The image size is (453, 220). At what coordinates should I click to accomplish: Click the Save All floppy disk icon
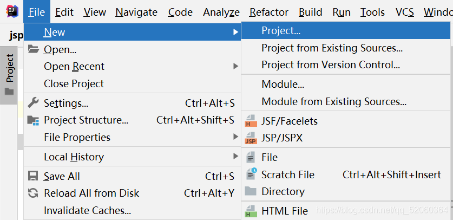pyautogui.click(x=34, y=176)
